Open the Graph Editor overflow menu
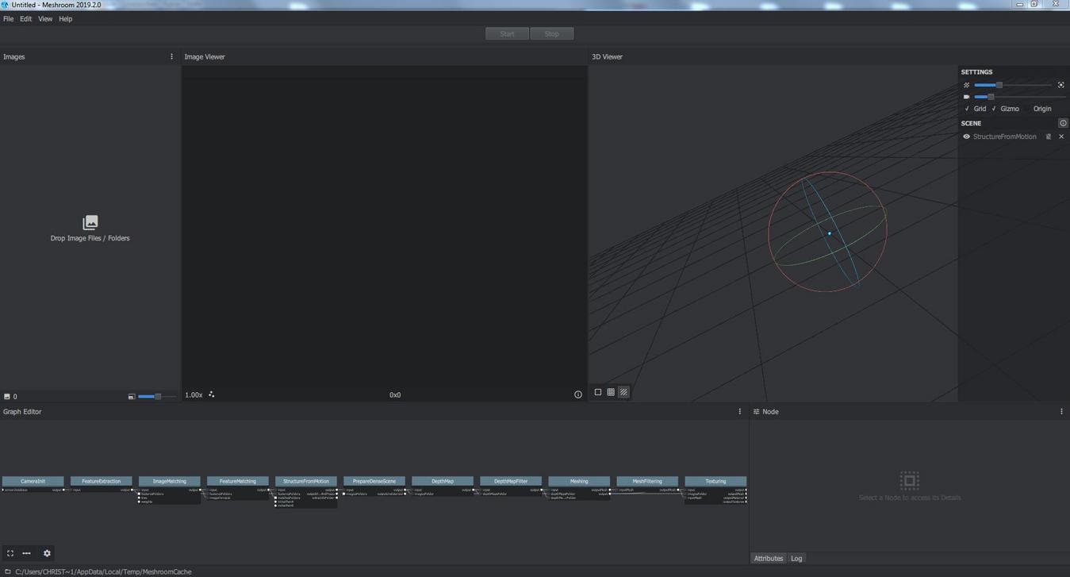Image resolution: width=1070 pixels, height=577 pixels. coord(740,411)
